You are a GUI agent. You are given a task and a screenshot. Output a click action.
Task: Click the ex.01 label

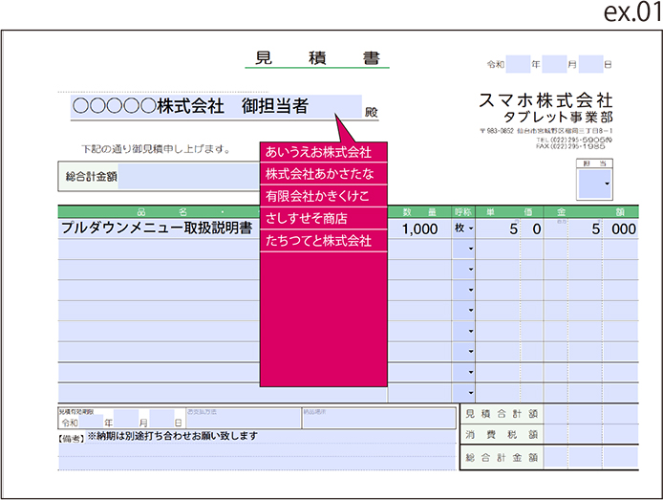pos(632,12)
